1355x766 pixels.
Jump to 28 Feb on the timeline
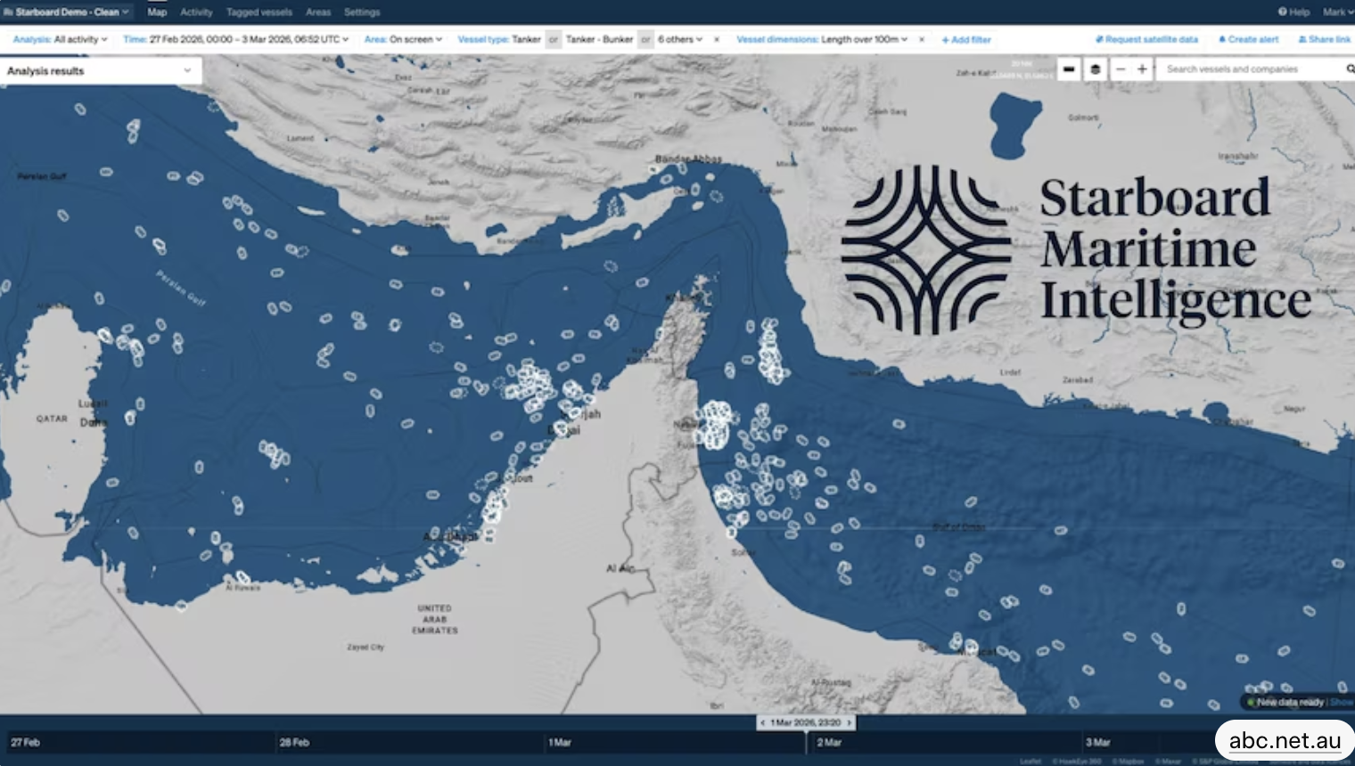pyautogui.click(x=294, y=742)
